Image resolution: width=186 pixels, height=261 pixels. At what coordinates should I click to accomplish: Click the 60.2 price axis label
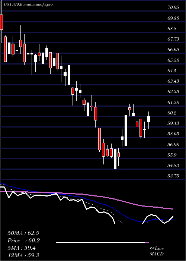[172, 113]
